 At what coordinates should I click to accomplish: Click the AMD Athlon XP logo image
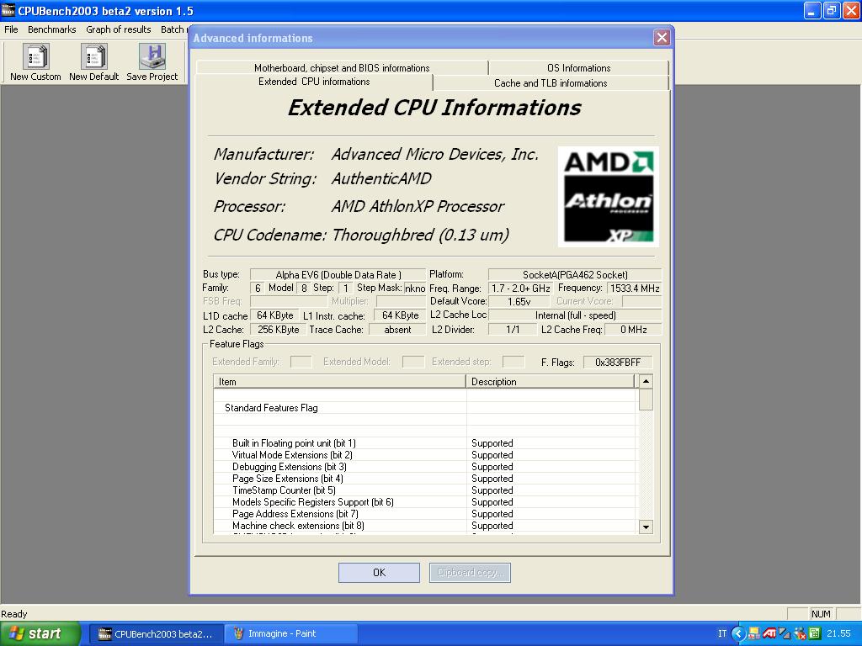point(608,197)
